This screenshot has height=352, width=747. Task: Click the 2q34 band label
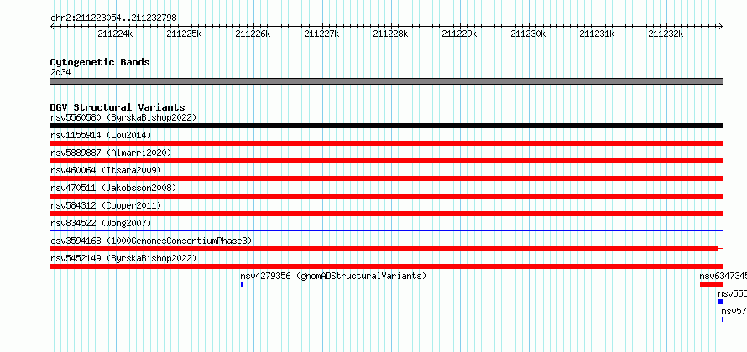tap(60, 73)
